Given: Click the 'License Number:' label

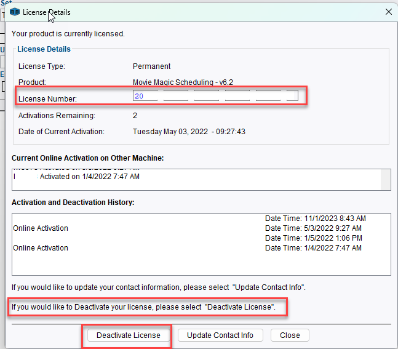Looking at the screenshot, I should click(47, 99).
